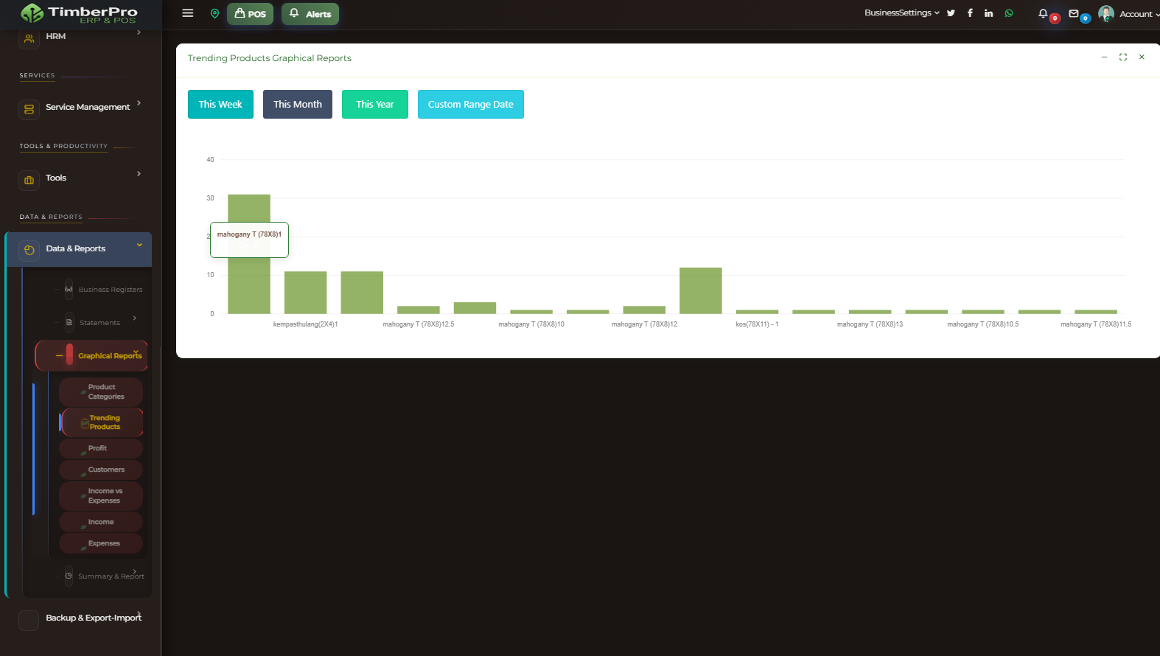Click the bar above the kos(78X11) - 1 label
Image resolution: width=1160 pixels, height=656 pixels.
tap(757, 312)
